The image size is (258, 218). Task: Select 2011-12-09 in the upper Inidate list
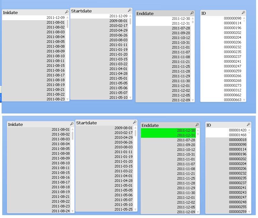(x=34, y=18)
